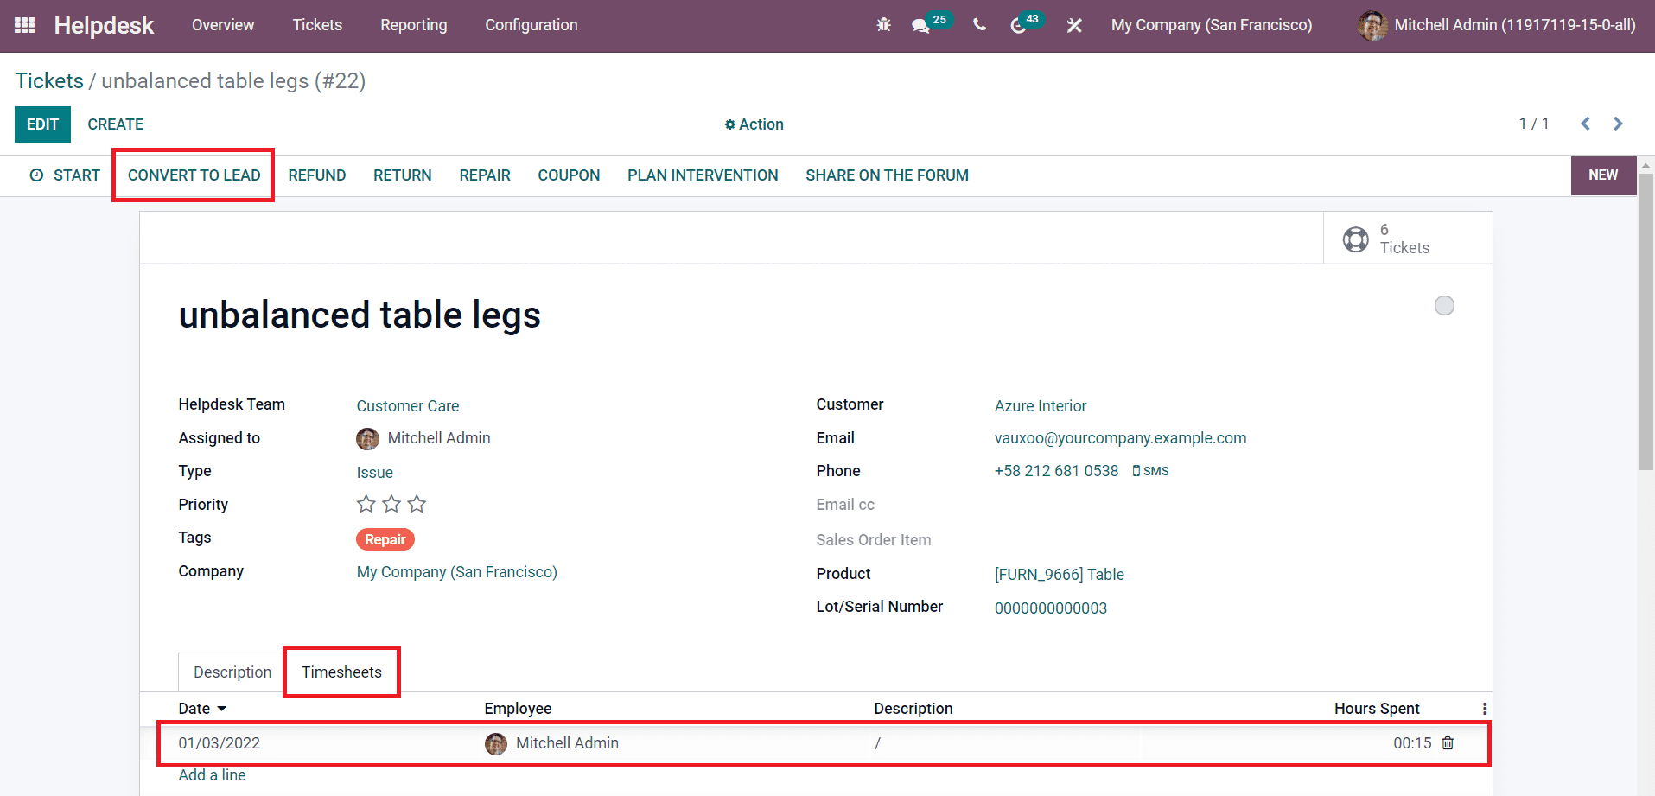Click the debug bug icon in the top bar
The width and height of the screenshot is (1655, 796).
tap(883, 25)
